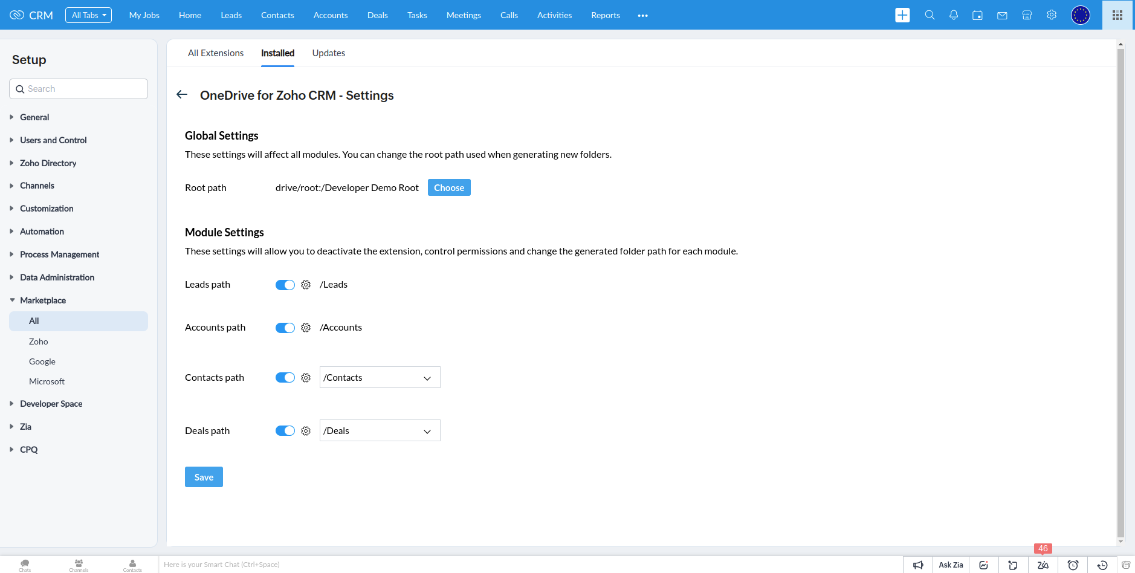Image resolution: width=1135 pixels, height=573 pixels.
Task: Go to the Deals module
Action: (x=378, y=15)
